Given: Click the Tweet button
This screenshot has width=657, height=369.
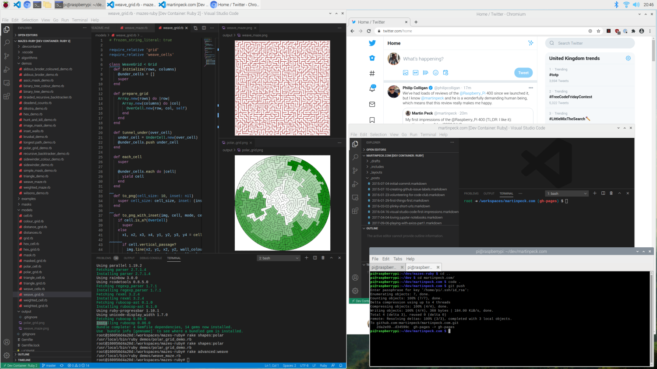Looking at the screenshot, I should (523, 73).
